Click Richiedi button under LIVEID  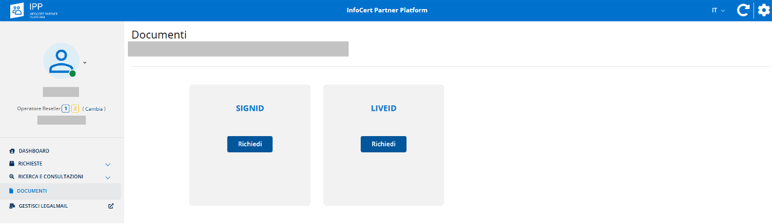pos(384,145)
